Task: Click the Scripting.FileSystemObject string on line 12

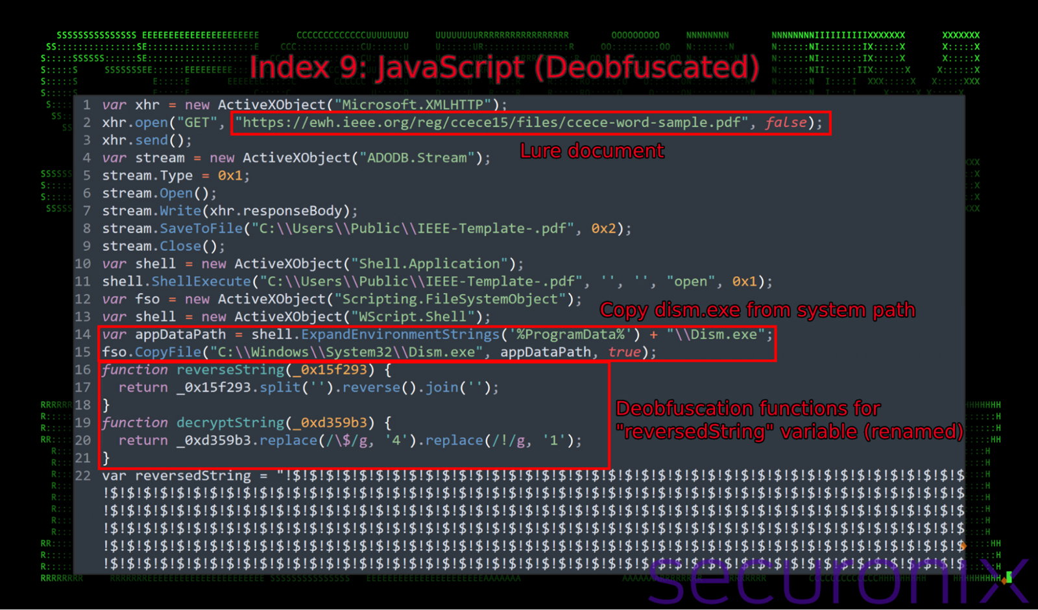Action: [x=445, y=299]
